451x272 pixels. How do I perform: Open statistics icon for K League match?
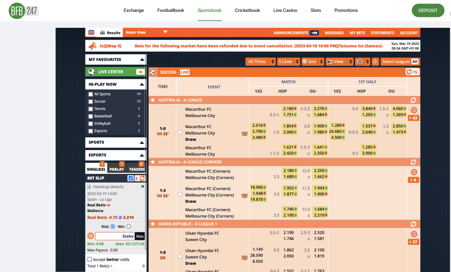pos(414,234)
